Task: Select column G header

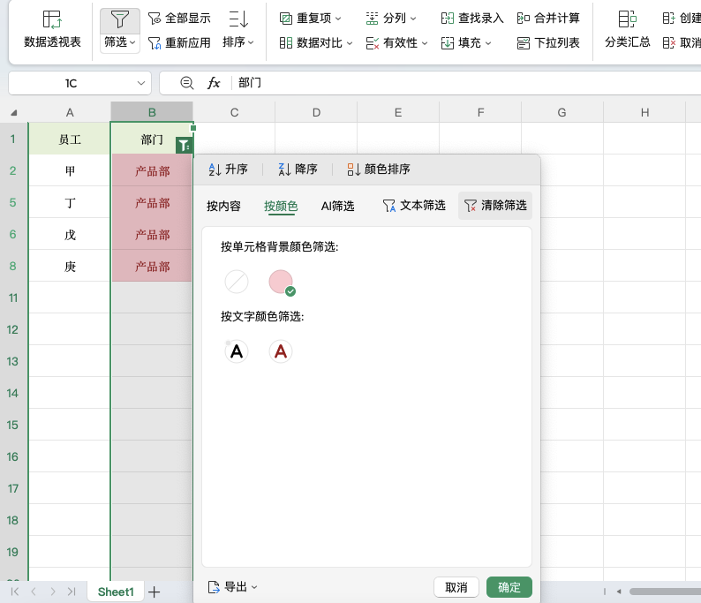Action: click(x=562, y=113)
